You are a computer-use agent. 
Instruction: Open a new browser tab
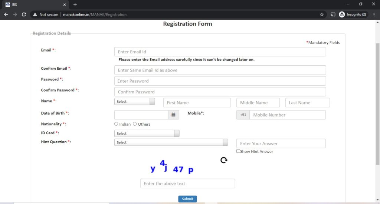pos(75,4)
